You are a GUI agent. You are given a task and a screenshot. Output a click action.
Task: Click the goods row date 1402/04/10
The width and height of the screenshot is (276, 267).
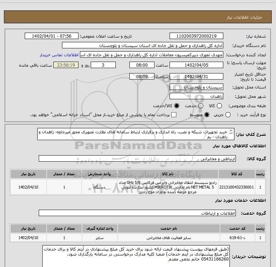(x=28, y=187)
